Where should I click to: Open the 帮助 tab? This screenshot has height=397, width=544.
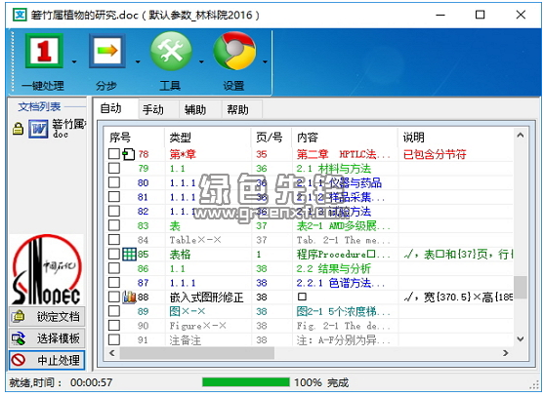(x=237, y=110)
